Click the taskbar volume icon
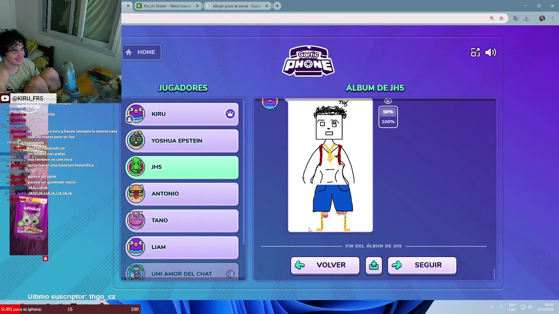The height and width of the screenshot is (314, 559). coord(530,307)
